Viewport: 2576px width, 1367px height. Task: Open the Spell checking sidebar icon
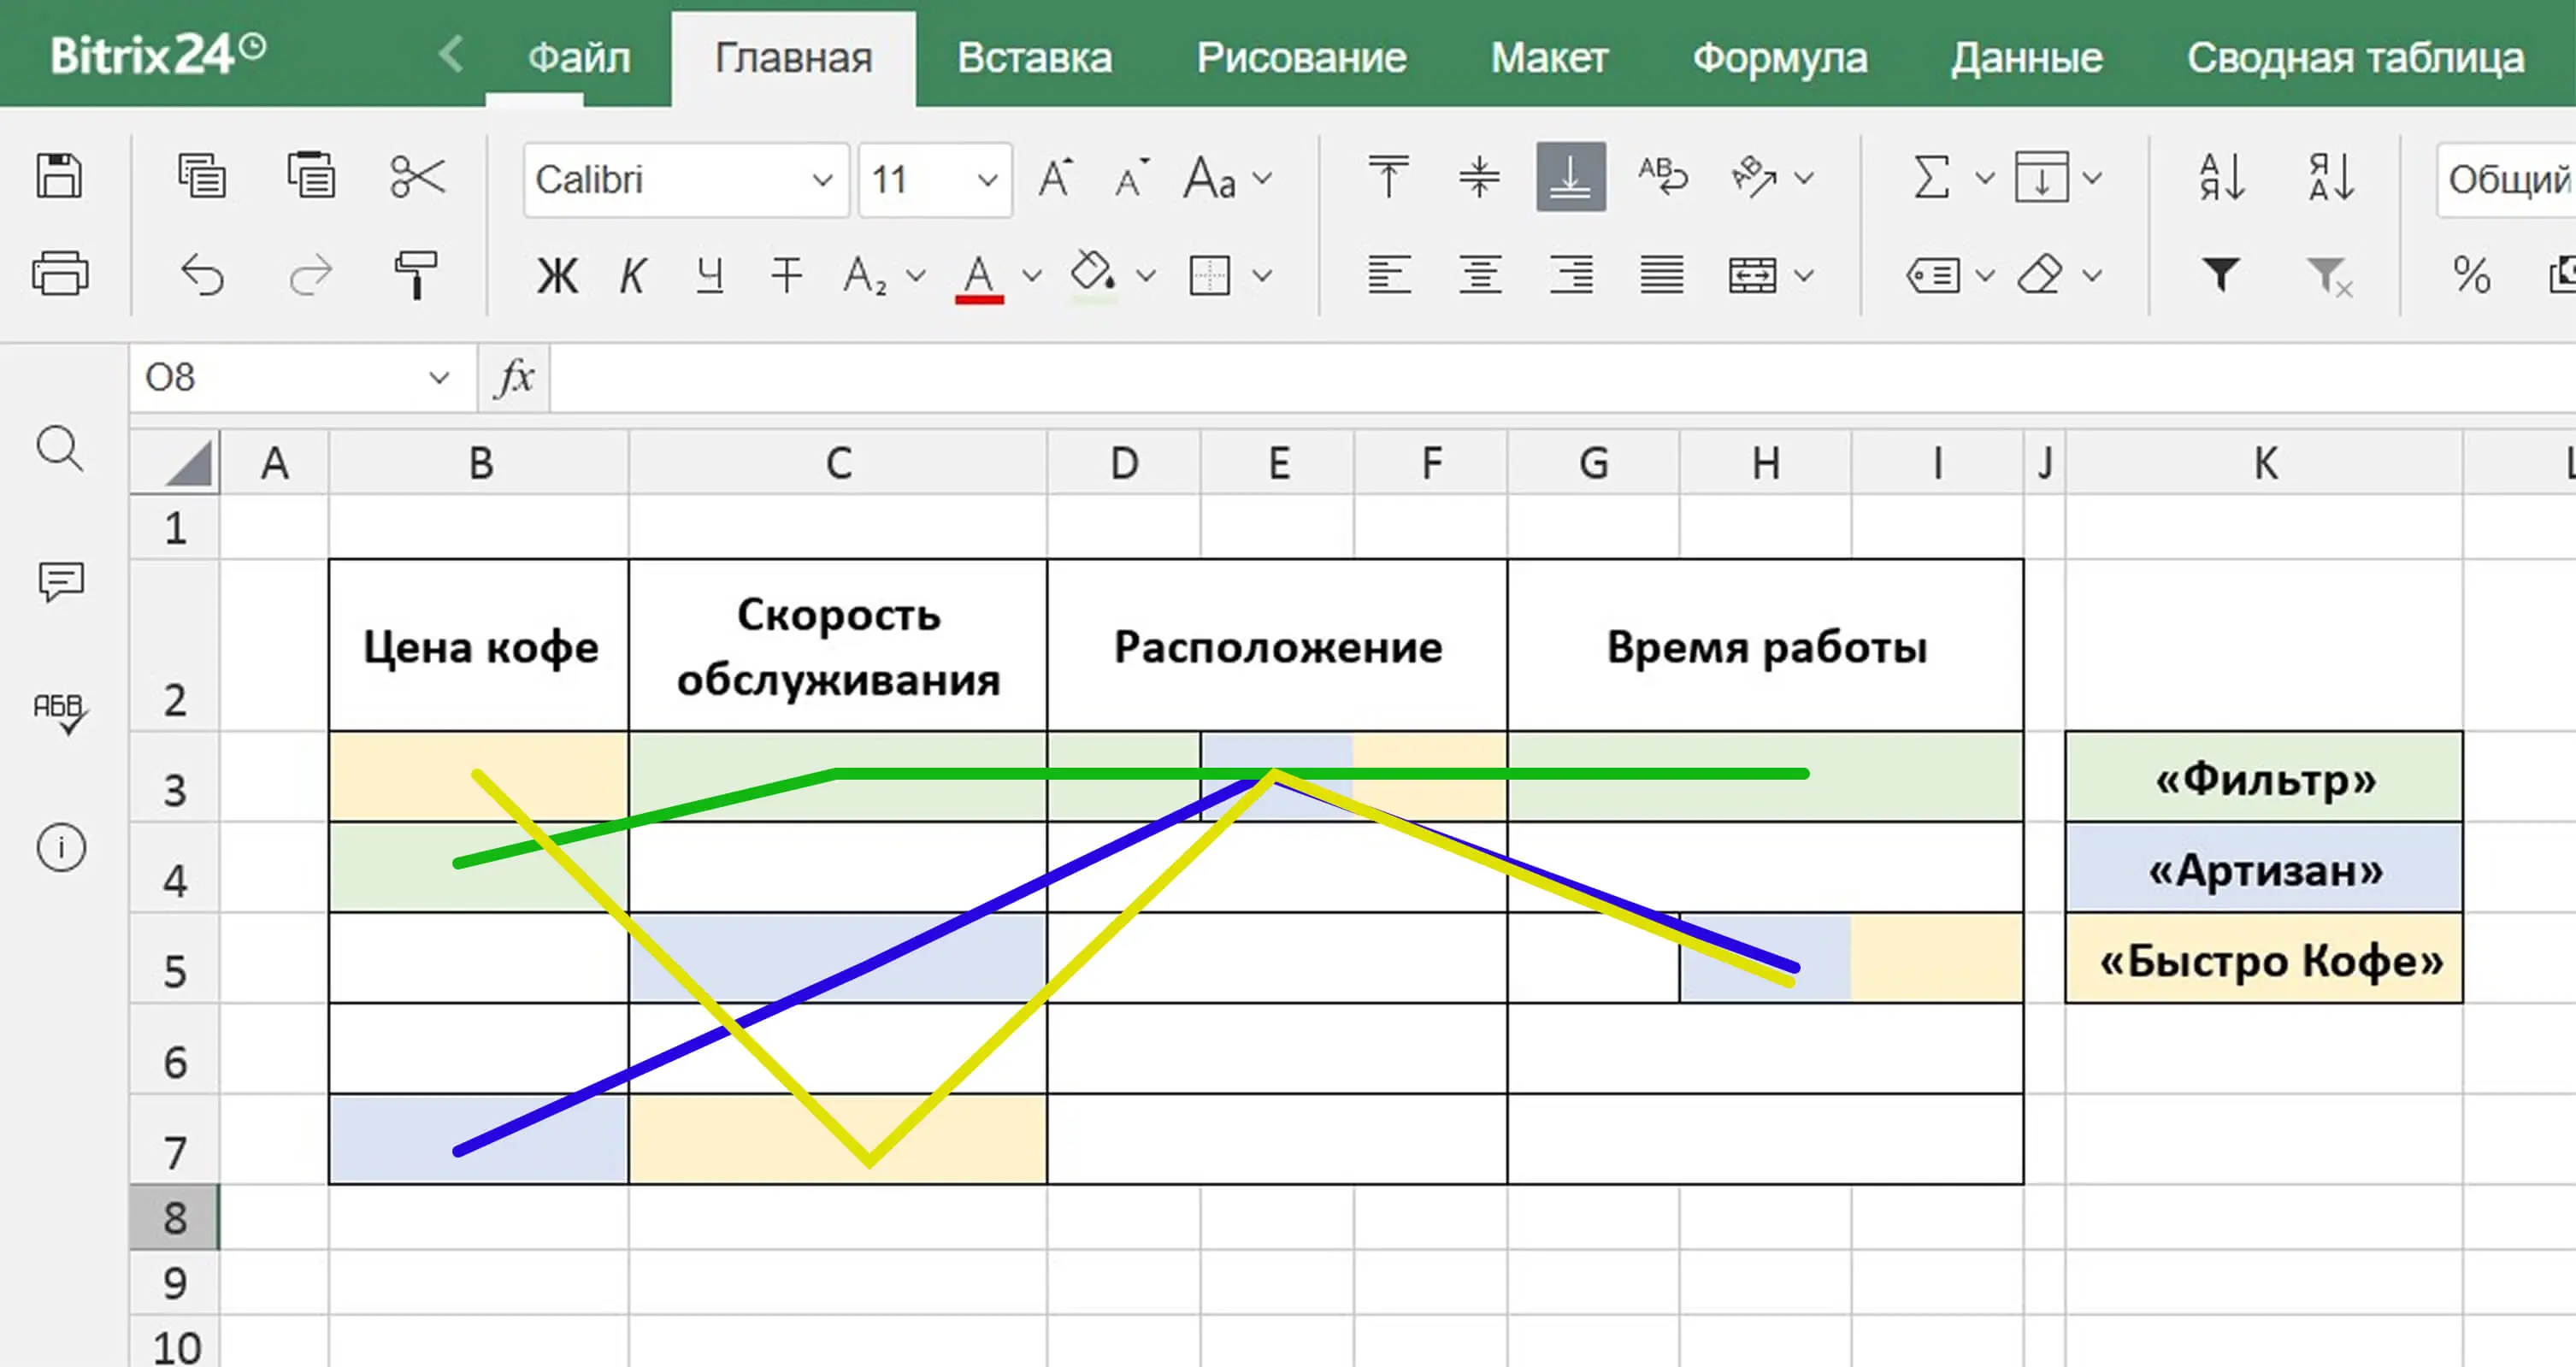[x=60, y=713]
